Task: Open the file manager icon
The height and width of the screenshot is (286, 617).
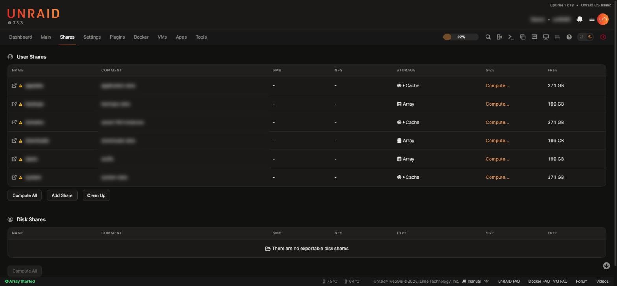Action: (x=523, y=37)
